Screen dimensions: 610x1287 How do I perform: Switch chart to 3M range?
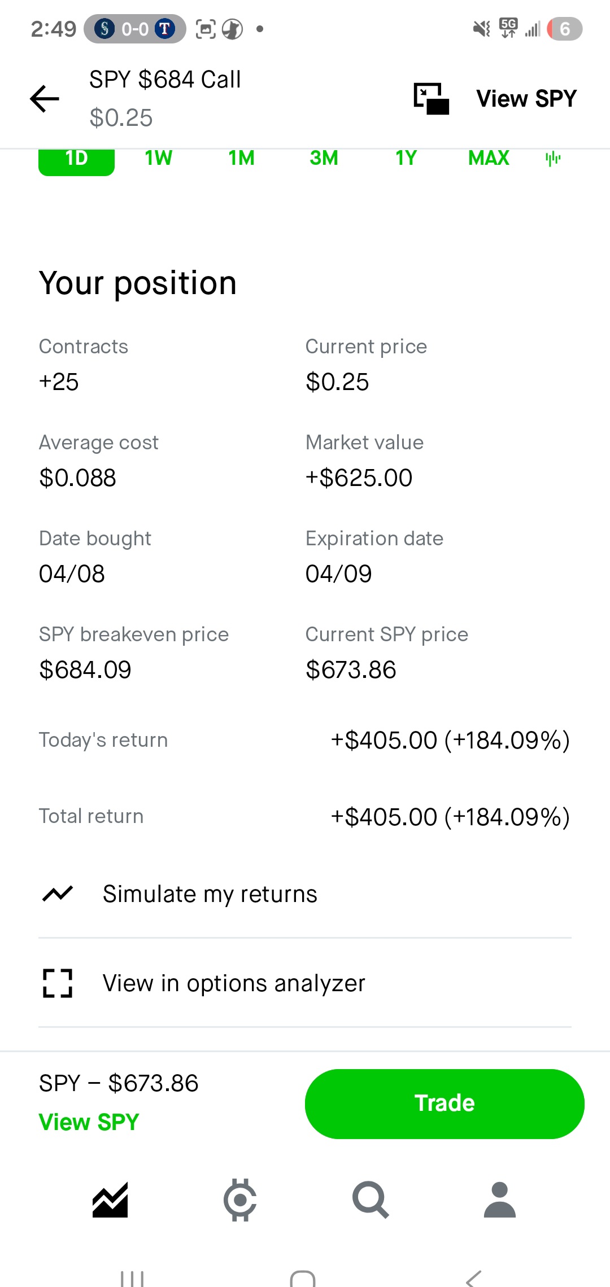324,159
